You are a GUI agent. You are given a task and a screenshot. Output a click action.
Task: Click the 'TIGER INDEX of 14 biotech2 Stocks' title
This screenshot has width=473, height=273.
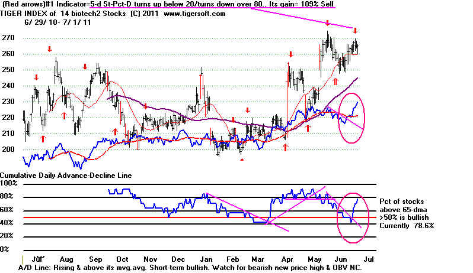pos(63,14)
